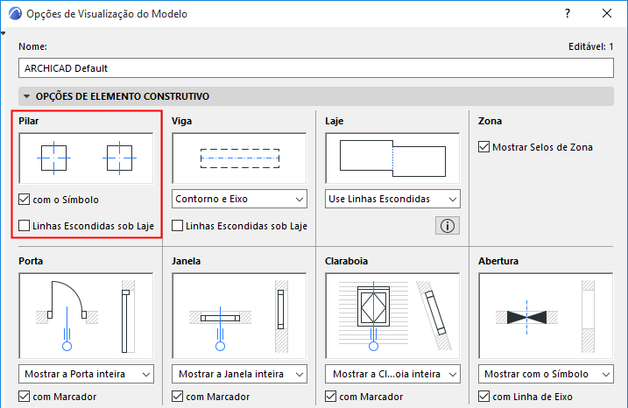Screen dimensions: 628x408
Task: Open the Mostrar com o Símbolo dropdown
Action: click(x=546, y=374)
